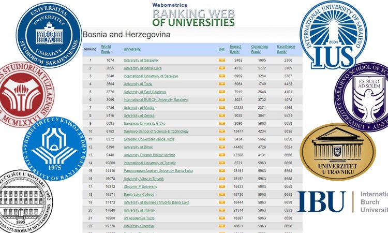Open details icon for IPI Akademija Tuzla
Image resolution: width=388 pixels, height=233 pixels.
[x=222, y=219]
